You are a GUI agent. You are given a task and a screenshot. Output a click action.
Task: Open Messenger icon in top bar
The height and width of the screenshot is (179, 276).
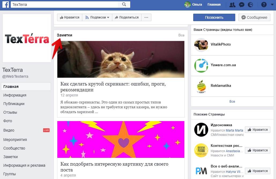pyautogui.click(x=241, y=5)
